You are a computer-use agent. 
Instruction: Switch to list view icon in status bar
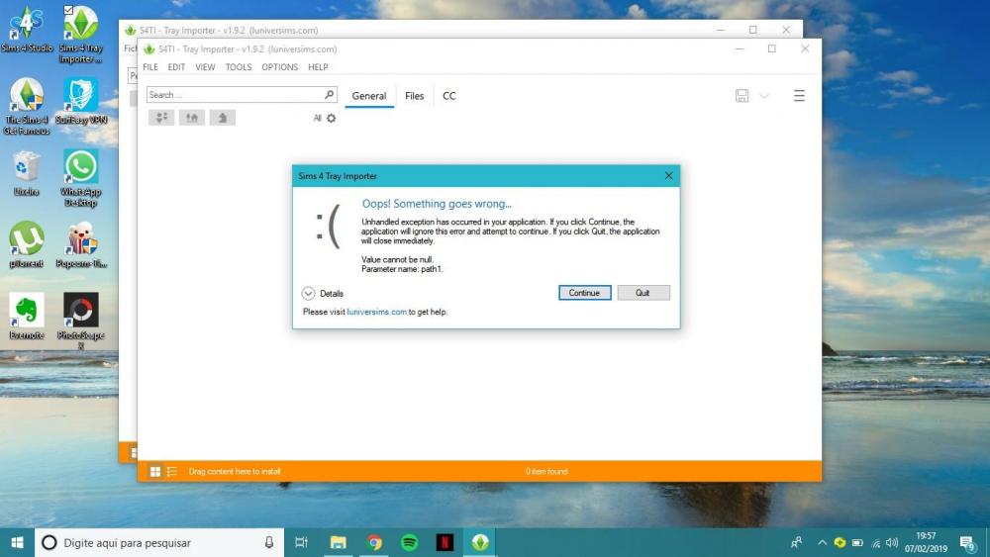172,471
